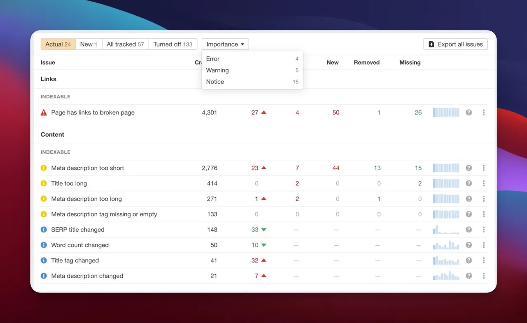
Task: Open help icon for Meta description too long
Action: (469, 199)
